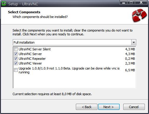The image size is (149, 114).
Task: Click the UltraVNC Viewer 2,3 MB size
Action: (x=130, y=63)
